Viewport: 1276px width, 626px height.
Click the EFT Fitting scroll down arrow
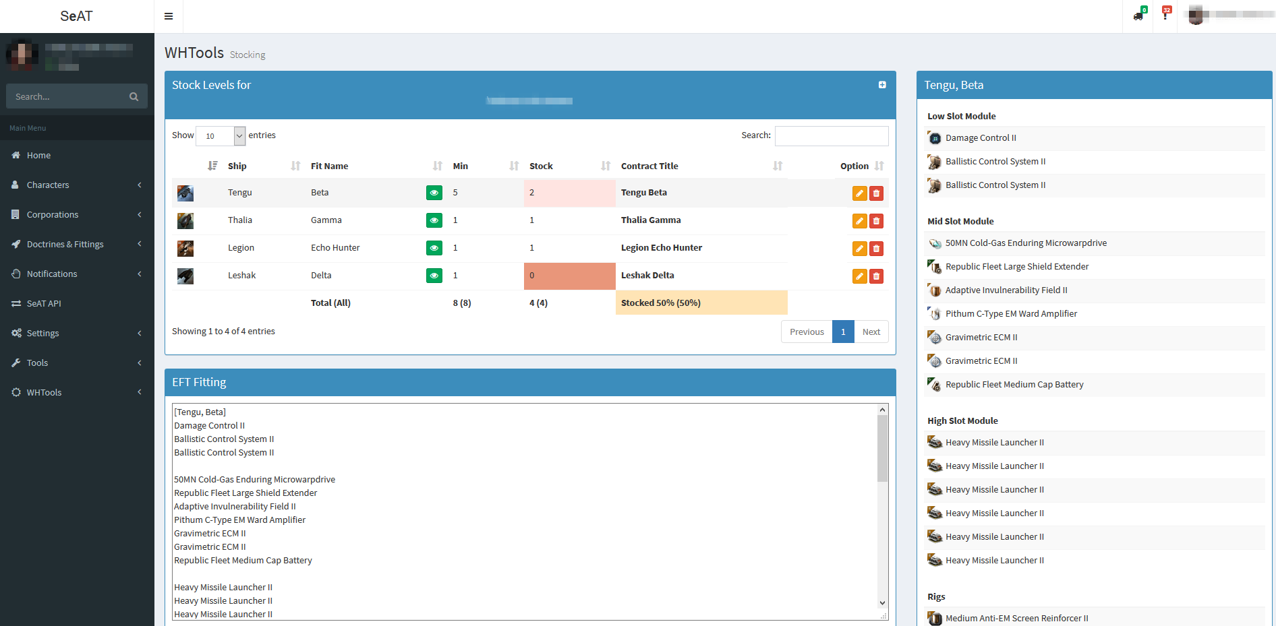[882, 603]
